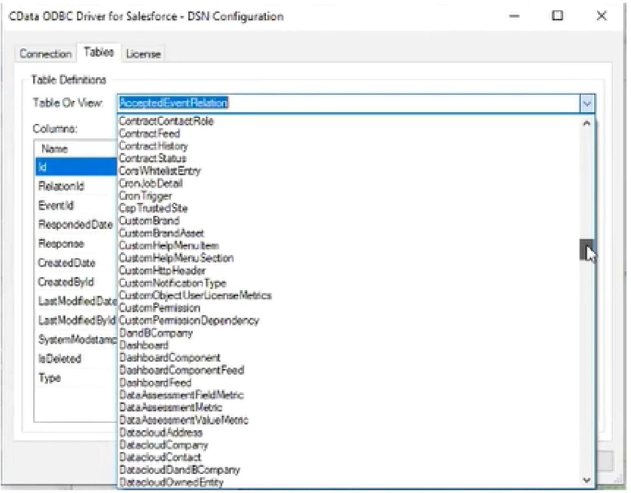Switch to the License tab
Image resolution: width=631 pixels, height=493 pixels.
point(143,54)
